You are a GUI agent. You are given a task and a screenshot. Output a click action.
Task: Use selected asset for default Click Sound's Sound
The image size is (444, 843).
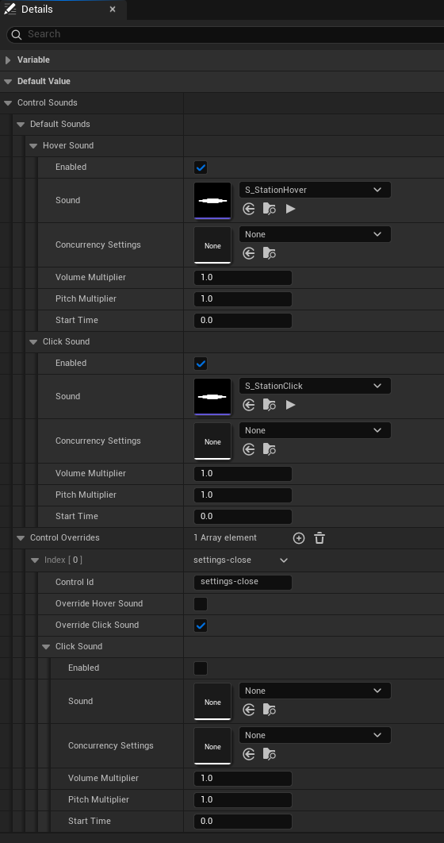(x=249, y=405)
